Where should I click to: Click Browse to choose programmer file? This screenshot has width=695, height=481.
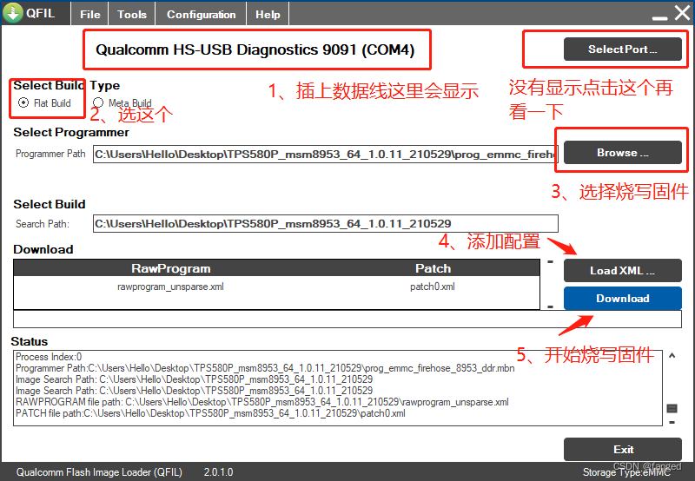click(x=622, y=152)
